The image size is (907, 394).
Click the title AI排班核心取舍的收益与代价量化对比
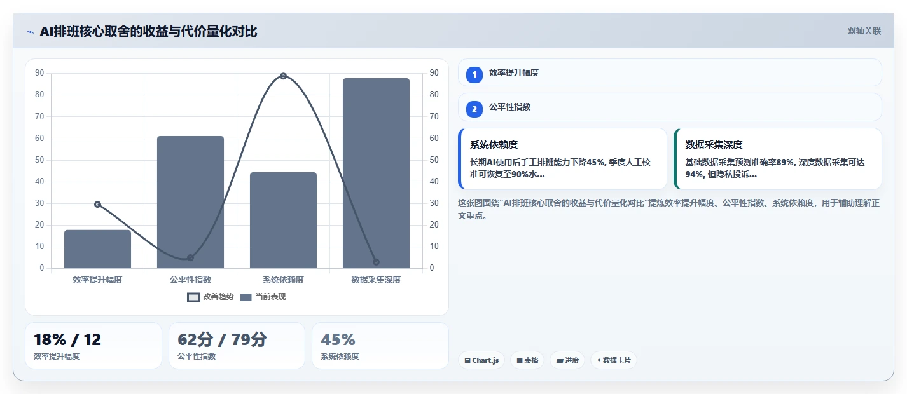149,32
